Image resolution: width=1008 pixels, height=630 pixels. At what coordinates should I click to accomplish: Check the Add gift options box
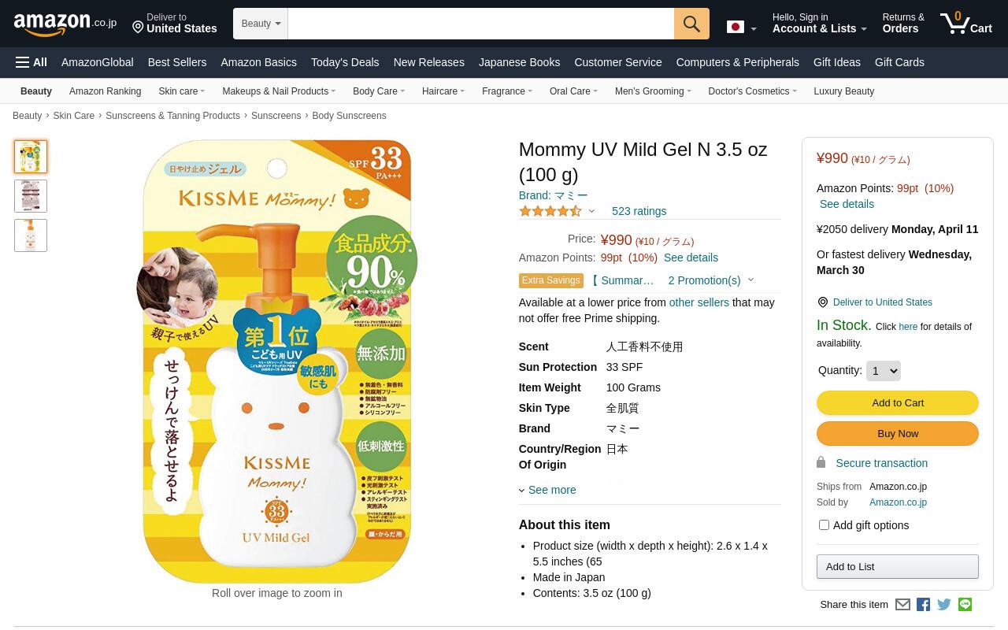[x=824, y=524]
